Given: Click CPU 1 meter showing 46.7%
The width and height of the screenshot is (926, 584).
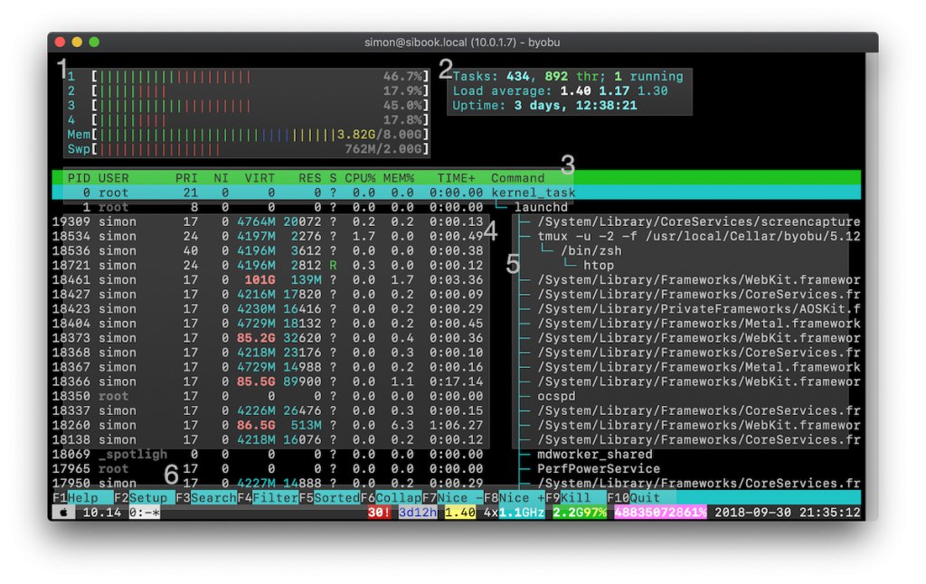Looking at the screenshot, I should click(x=248, y=77).
